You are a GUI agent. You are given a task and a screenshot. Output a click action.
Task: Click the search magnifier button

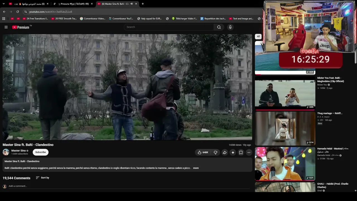[219, 27]
